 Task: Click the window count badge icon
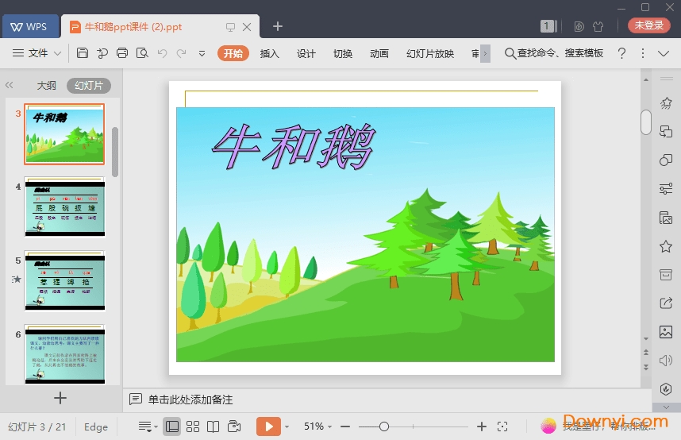[x=548, y=26]
